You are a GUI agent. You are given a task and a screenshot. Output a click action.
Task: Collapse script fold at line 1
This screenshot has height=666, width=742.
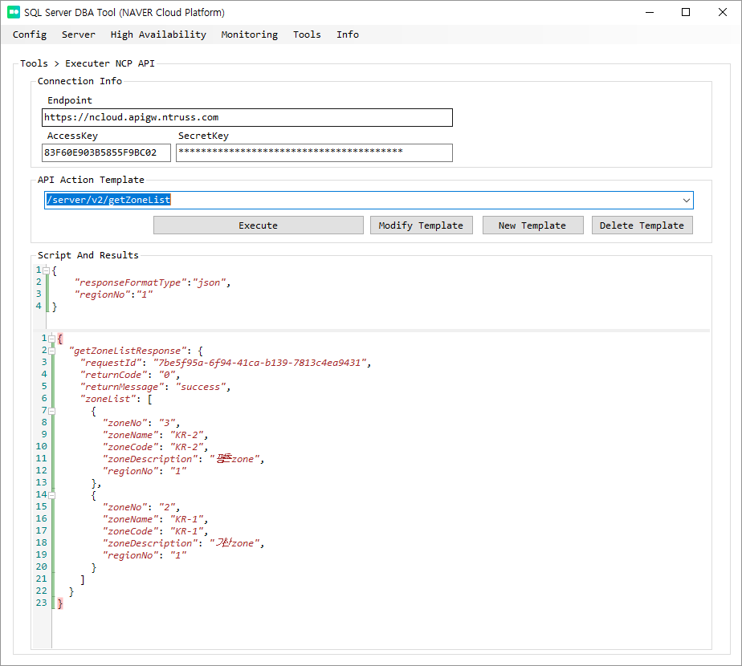47,270
